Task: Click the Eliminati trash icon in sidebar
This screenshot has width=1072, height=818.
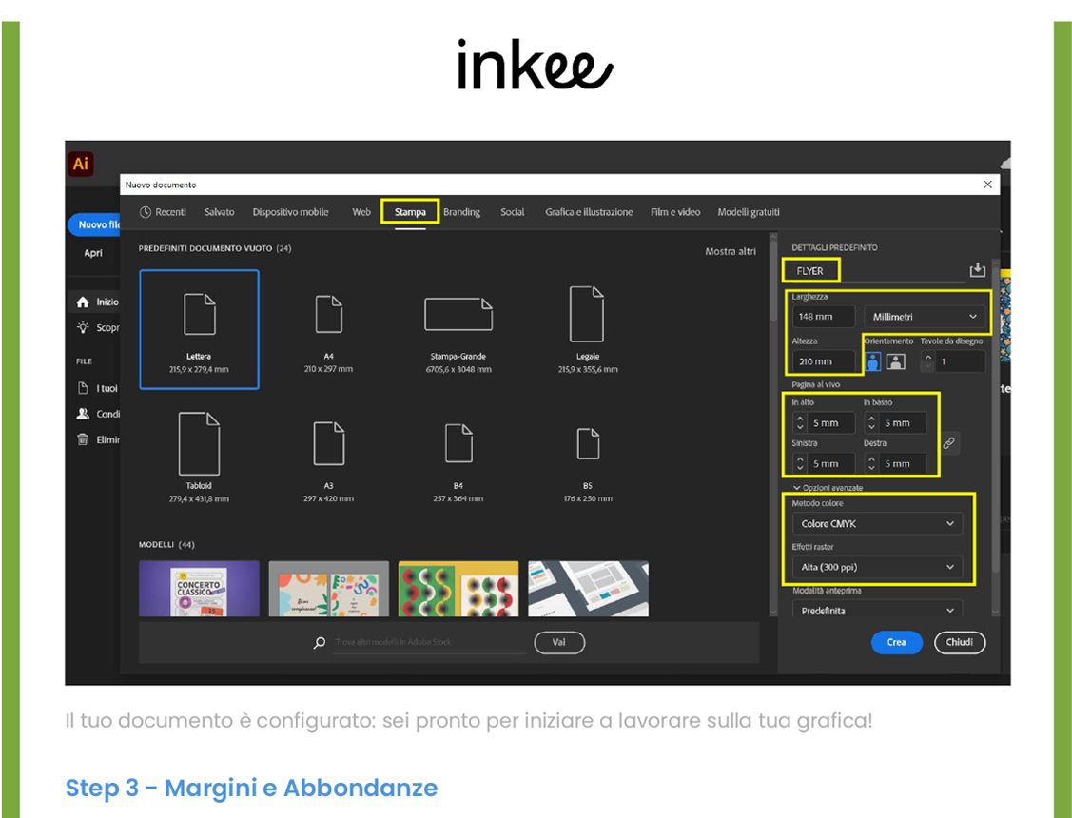Action: 83,439
